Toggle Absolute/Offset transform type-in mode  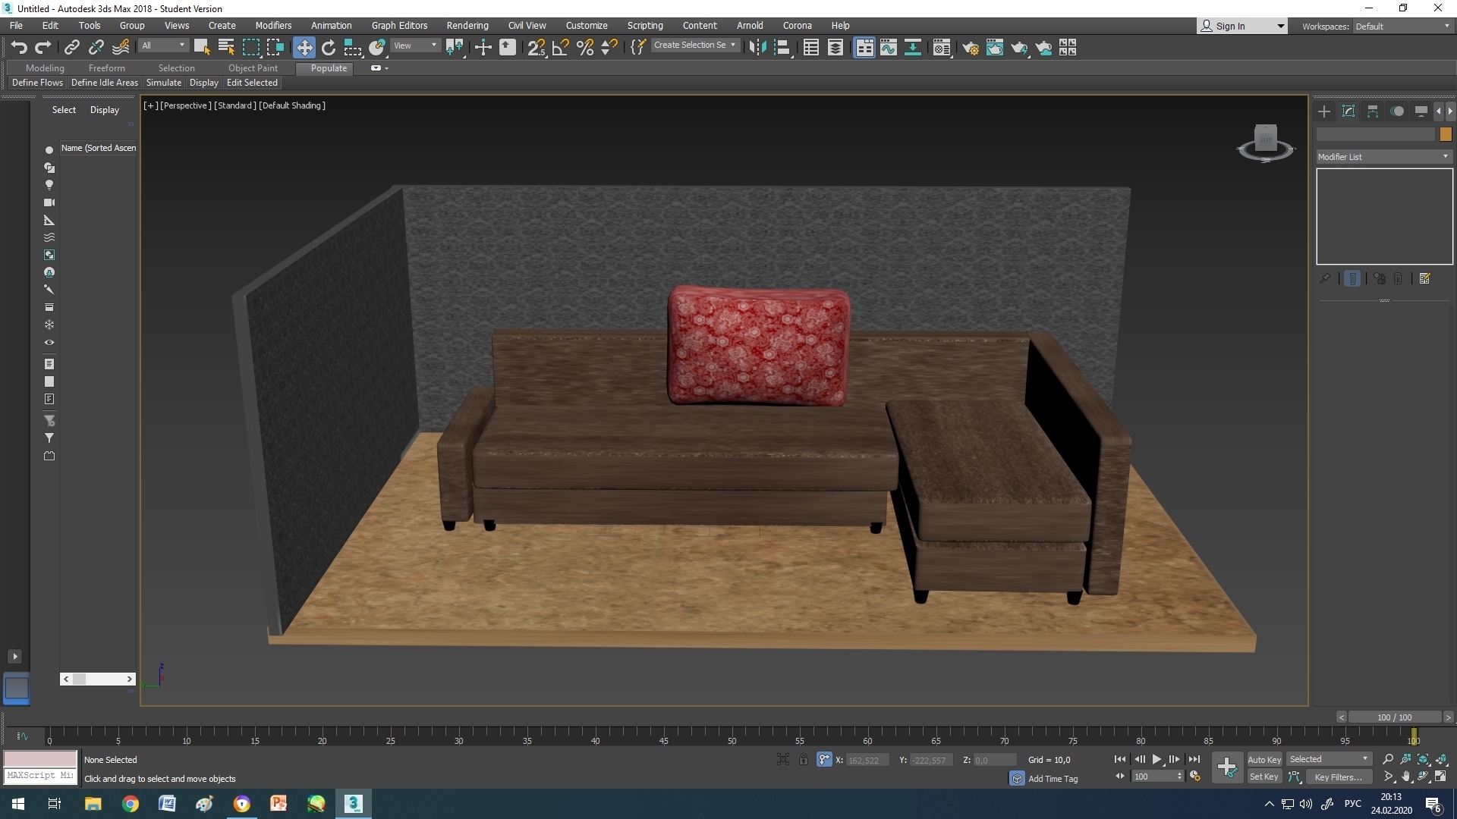824,759
